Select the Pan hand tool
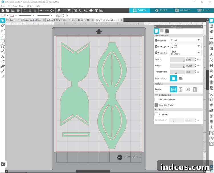214x173 pixels. pyautogui.click(x=96, y=10)
